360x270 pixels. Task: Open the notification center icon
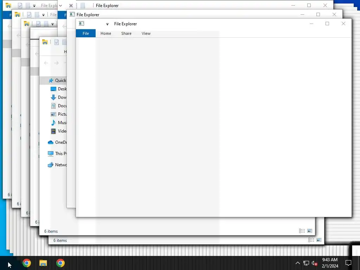tap(348, 263)
